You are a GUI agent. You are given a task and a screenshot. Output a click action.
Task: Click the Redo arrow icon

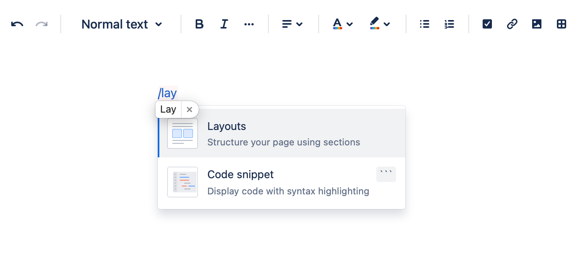pos(41,24)
